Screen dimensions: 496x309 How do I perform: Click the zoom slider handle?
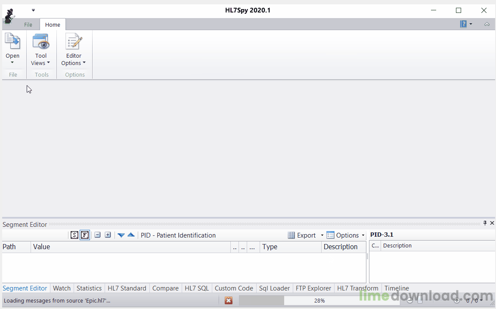click(x=420, y=301)
